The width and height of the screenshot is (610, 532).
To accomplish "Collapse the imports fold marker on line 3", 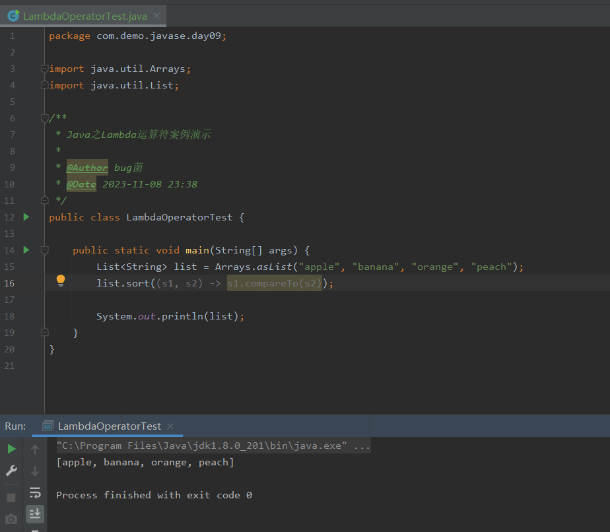I will click(x=45, y=69).
